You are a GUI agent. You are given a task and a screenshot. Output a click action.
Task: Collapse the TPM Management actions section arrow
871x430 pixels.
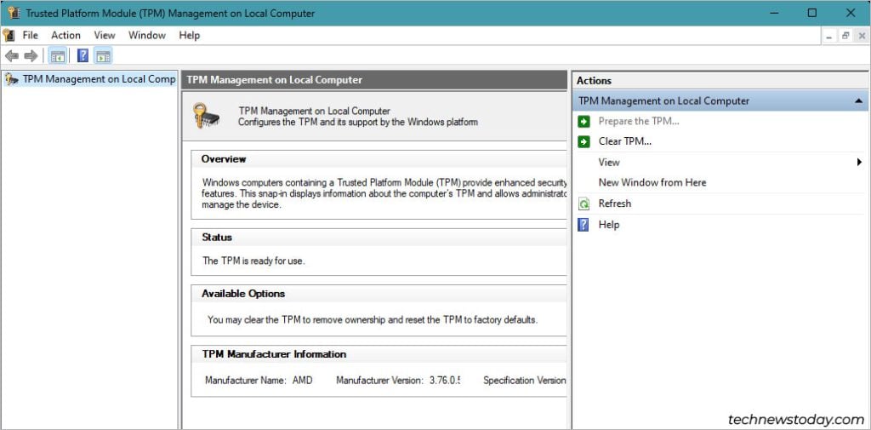(x=858, y=100)
